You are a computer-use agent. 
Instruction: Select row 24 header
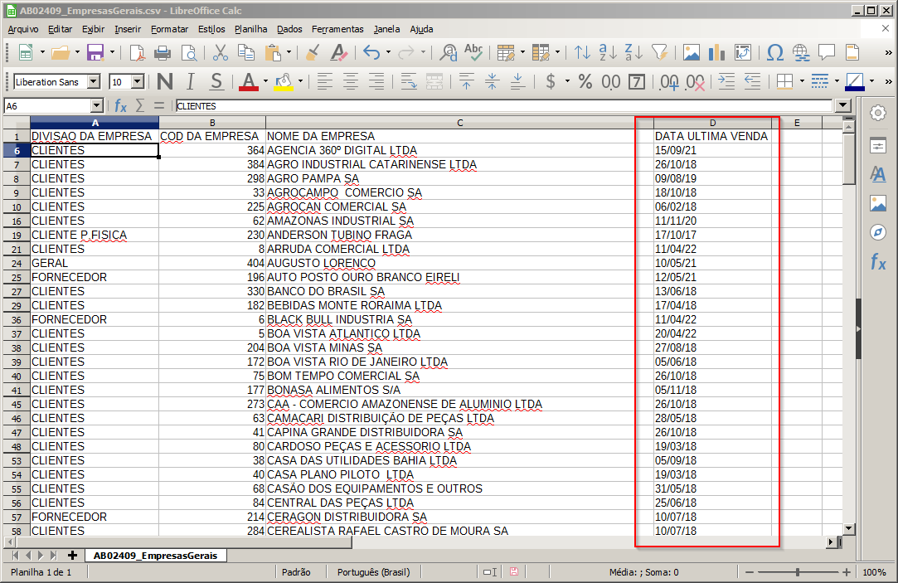click(x=17, y=264)
